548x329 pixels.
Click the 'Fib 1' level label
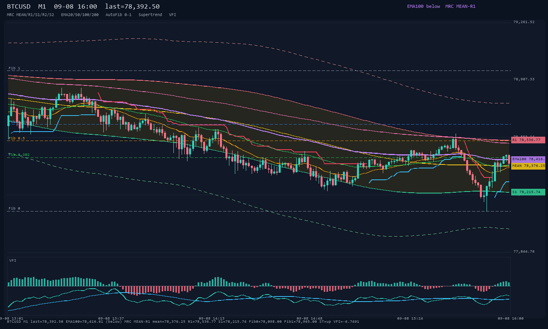click(14, 68)
